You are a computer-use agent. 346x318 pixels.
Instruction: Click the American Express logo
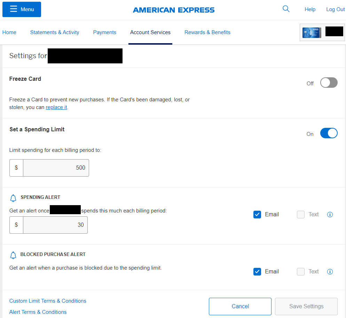(174, 10)
